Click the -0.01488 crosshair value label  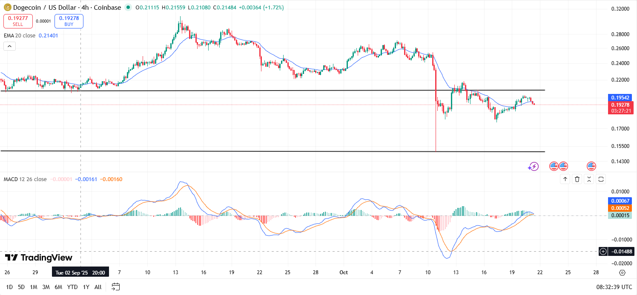pyautogui.click(x=622, y=251)
